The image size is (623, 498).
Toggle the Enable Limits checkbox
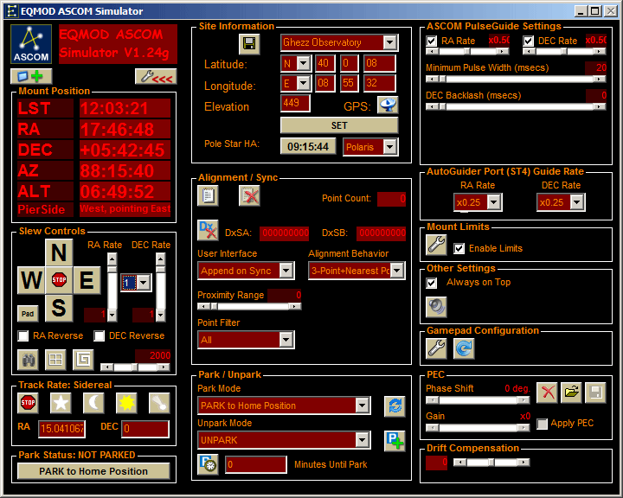[459, 249]
